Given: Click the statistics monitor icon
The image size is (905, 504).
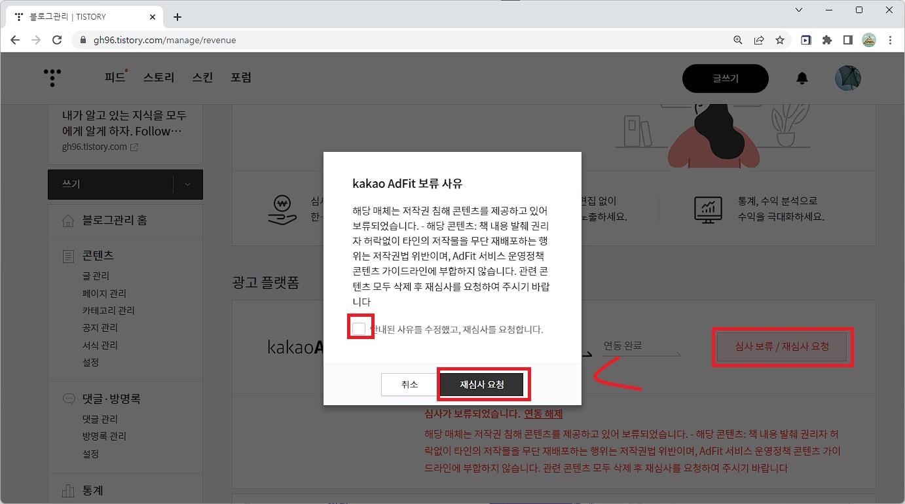Looking at the screenshot, I should 708,209.
